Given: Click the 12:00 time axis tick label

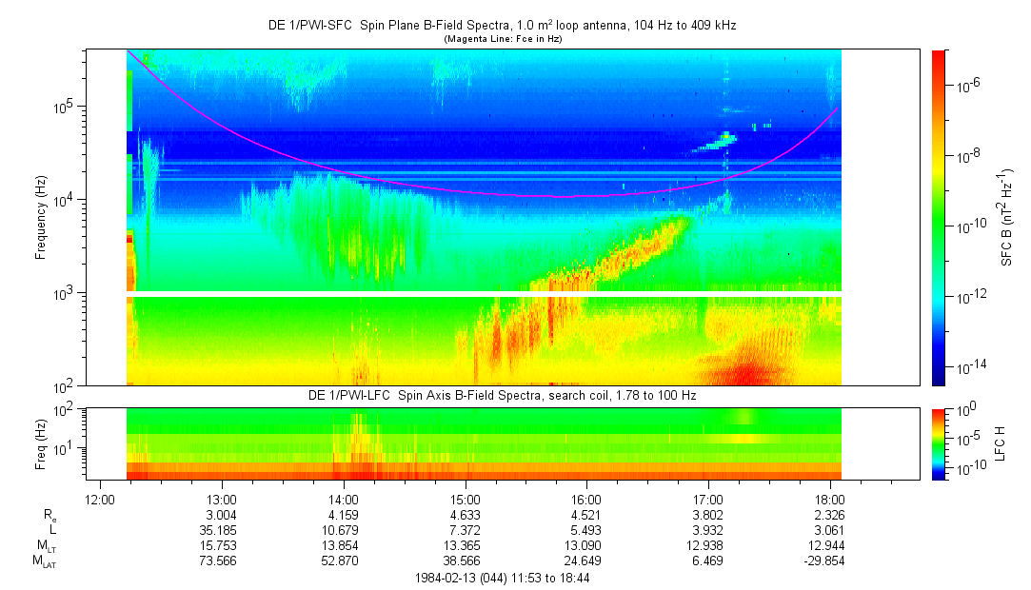Looking at the screenshot, I should [x=100, y=499].
